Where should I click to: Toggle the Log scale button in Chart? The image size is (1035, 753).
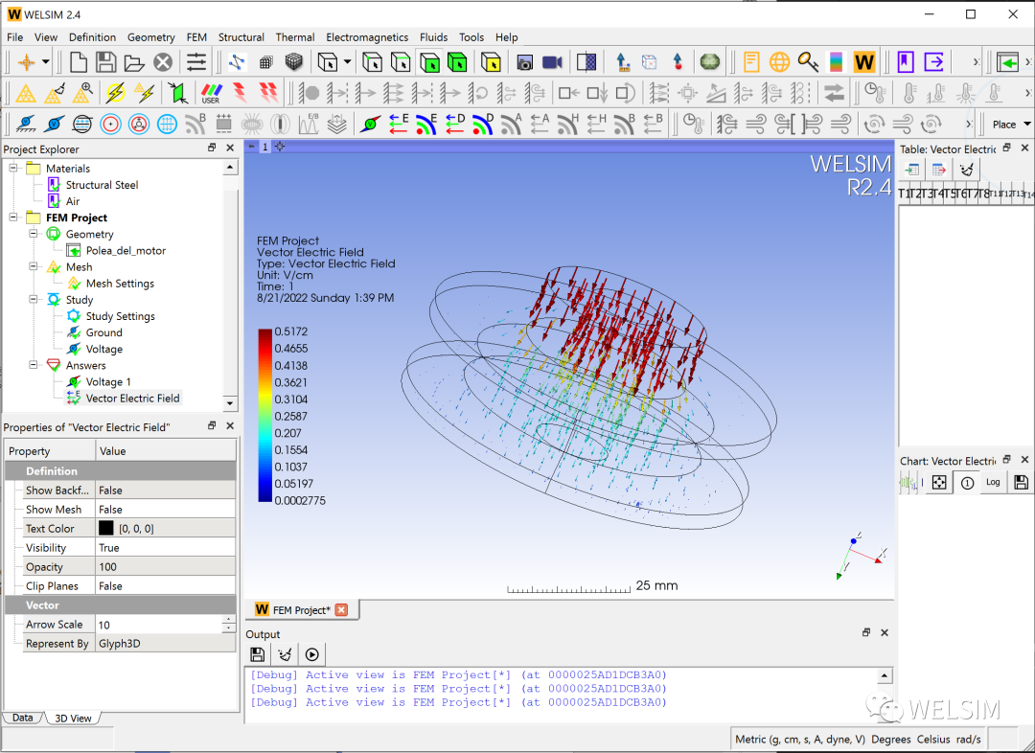pos(993,483)
